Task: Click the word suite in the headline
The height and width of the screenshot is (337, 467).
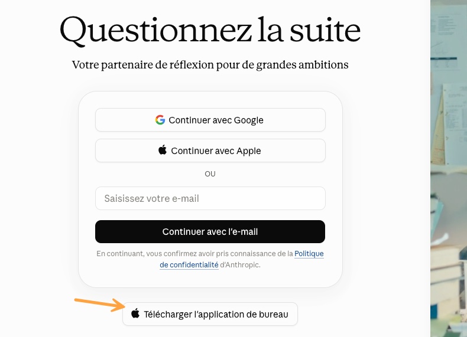Action: pos(325,30)
